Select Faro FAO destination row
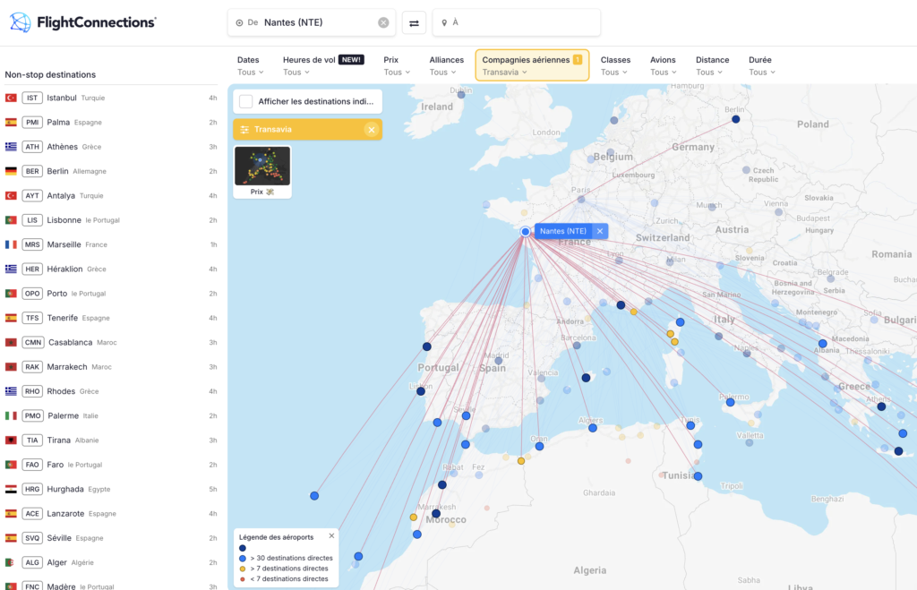 pyautogui.click(x=111, y=465)
